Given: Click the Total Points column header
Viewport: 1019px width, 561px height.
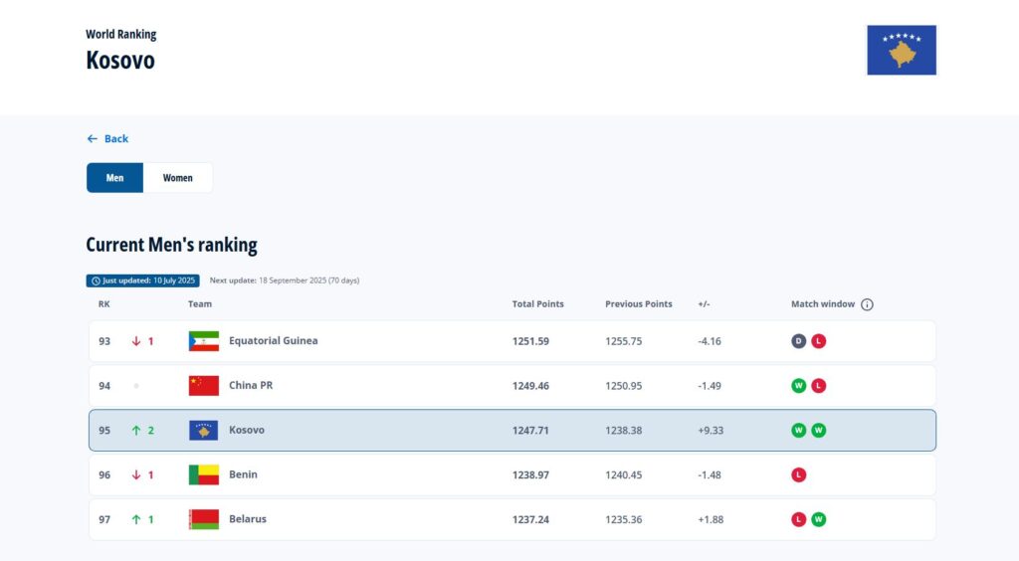Looking at the screenshot, I should [x=537, y=304].
